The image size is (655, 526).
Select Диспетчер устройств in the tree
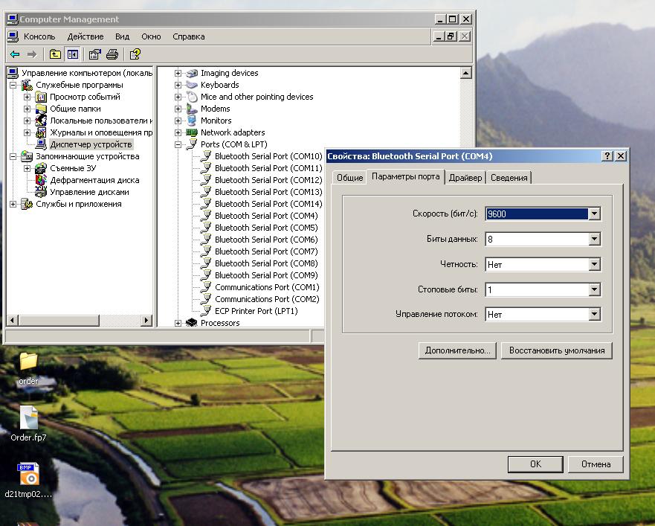coord(91,144)
